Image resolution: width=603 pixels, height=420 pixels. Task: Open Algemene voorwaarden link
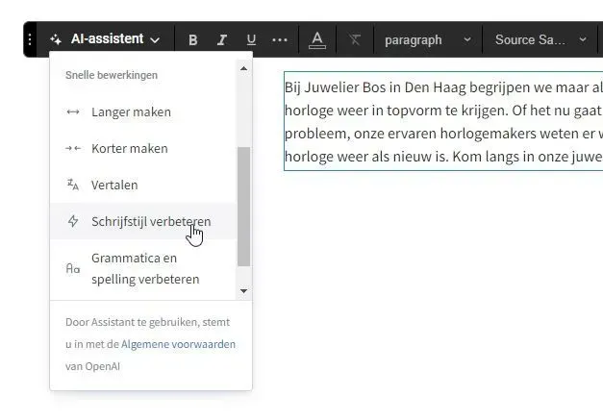pyautogui.click(x=179, y=344)
